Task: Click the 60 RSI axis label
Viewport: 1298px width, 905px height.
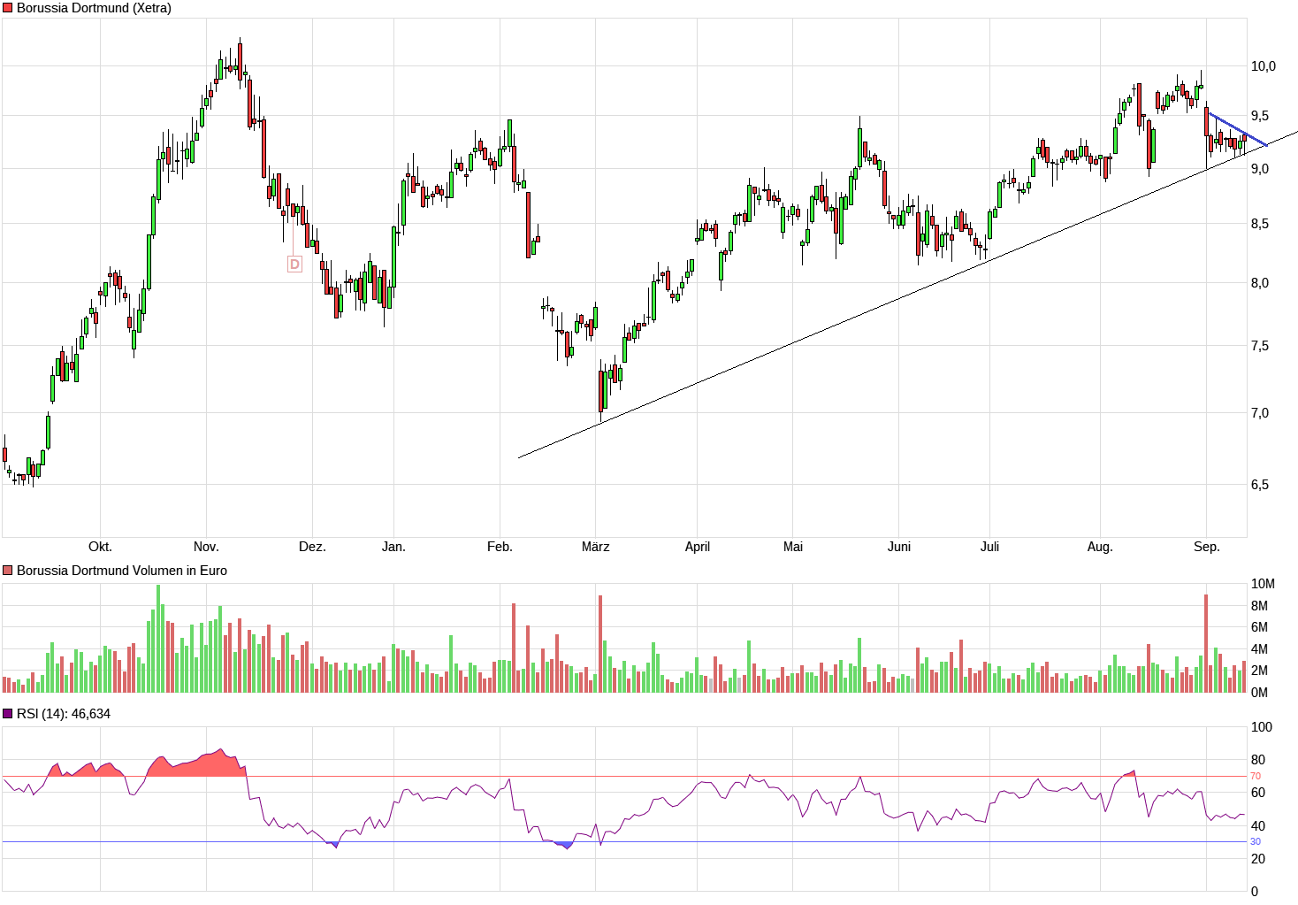Action: point(1258,793)
